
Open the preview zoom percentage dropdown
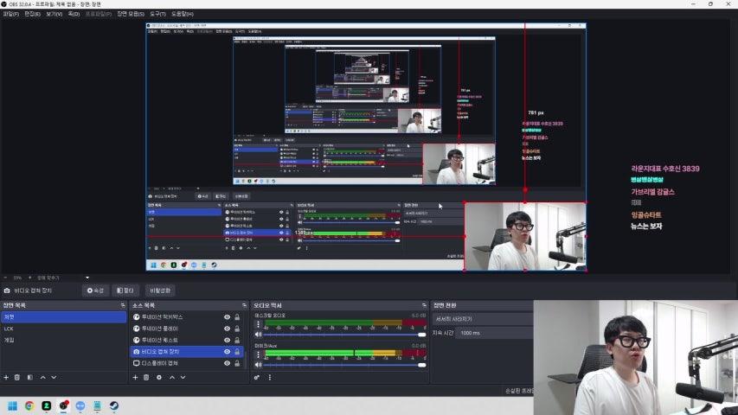(x=17, y=278)
